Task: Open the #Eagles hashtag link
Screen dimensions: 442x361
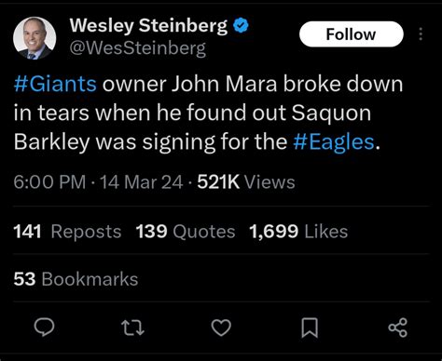Action: coord(334,141)
